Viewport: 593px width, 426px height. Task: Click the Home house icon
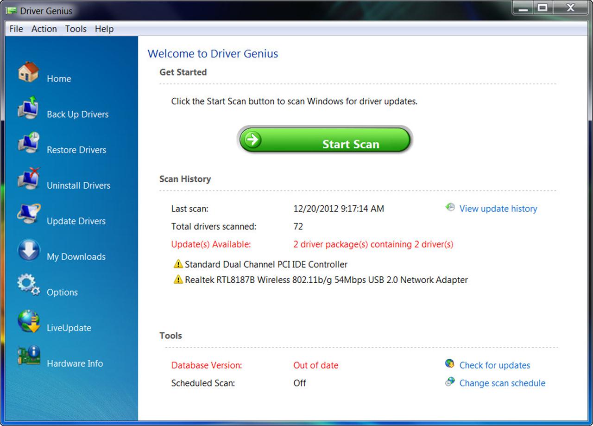click(29, 73)
